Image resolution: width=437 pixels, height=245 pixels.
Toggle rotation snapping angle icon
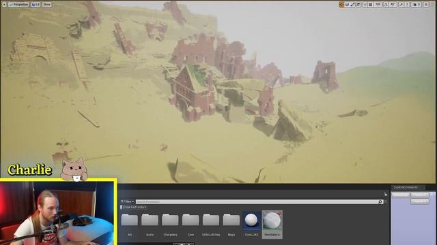pos(386,5)
